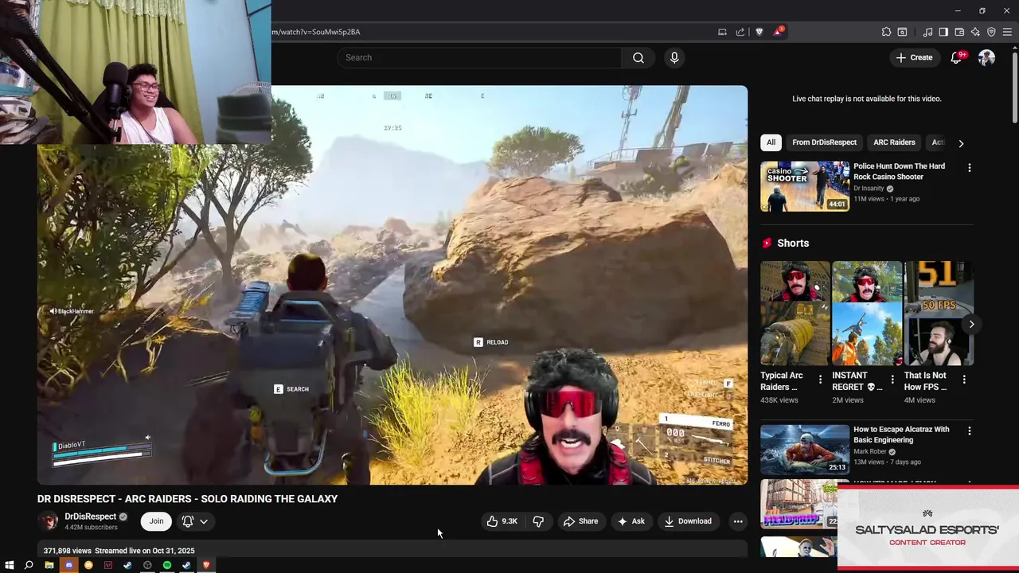The image size is (1019, 573).
Task: Open DrDisRespect channel name link
Action: [x=90, y=516]
